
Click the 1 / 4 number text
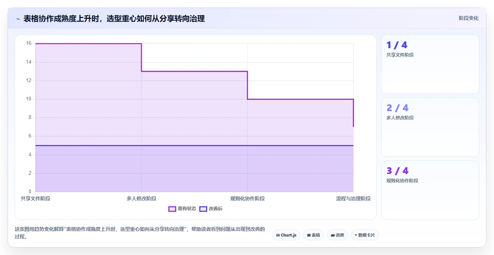pos(397,45)
